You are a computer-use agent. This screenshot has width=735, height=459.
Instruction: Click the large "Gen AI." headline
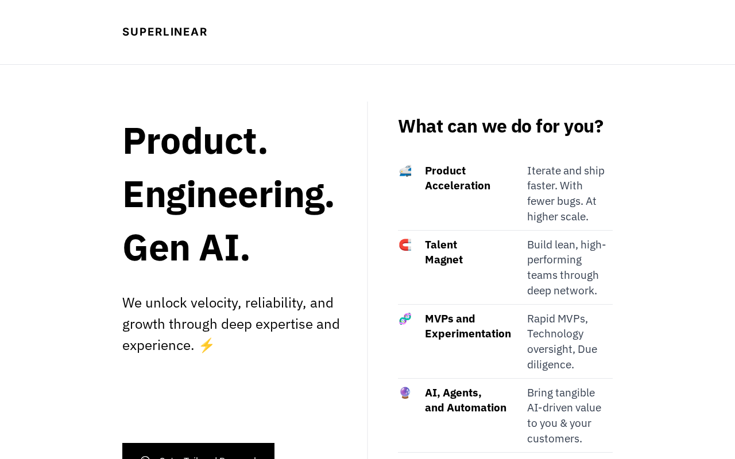pos(187,248)
